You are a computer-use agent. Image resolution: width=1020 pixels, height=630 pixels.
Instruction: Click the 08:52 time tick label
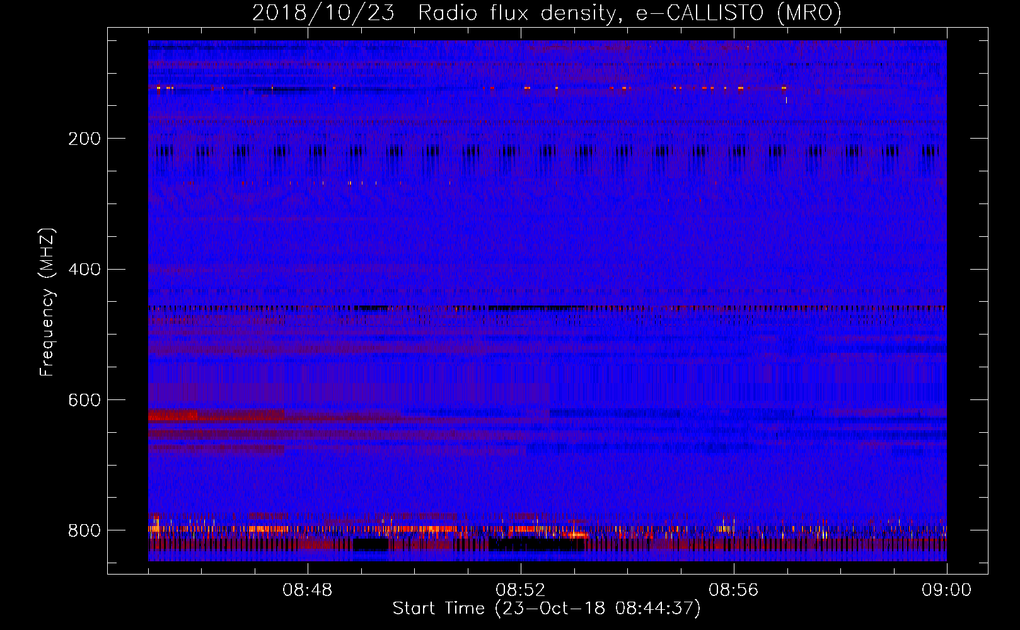pos(521,590)
